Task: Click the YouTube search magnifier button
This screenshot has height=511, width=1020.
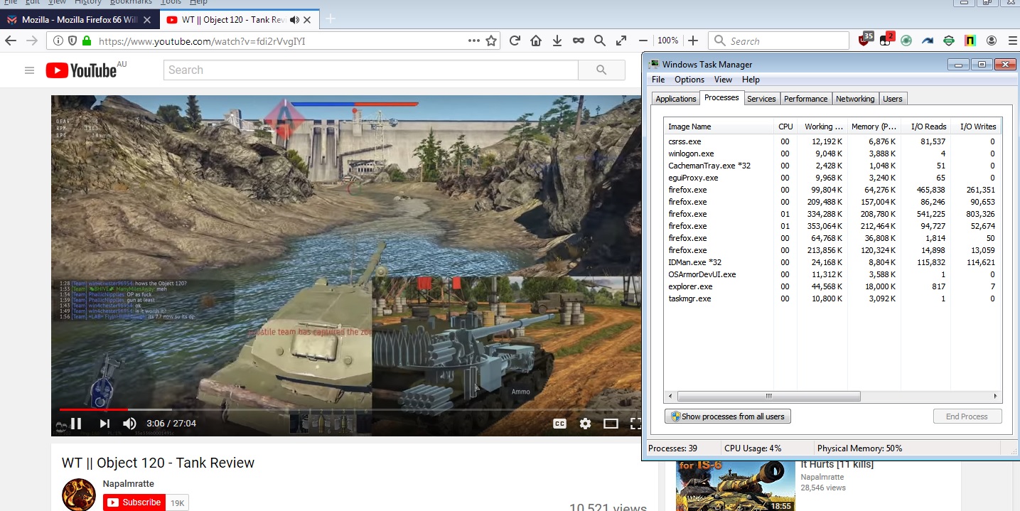Action: pos(601,70)
